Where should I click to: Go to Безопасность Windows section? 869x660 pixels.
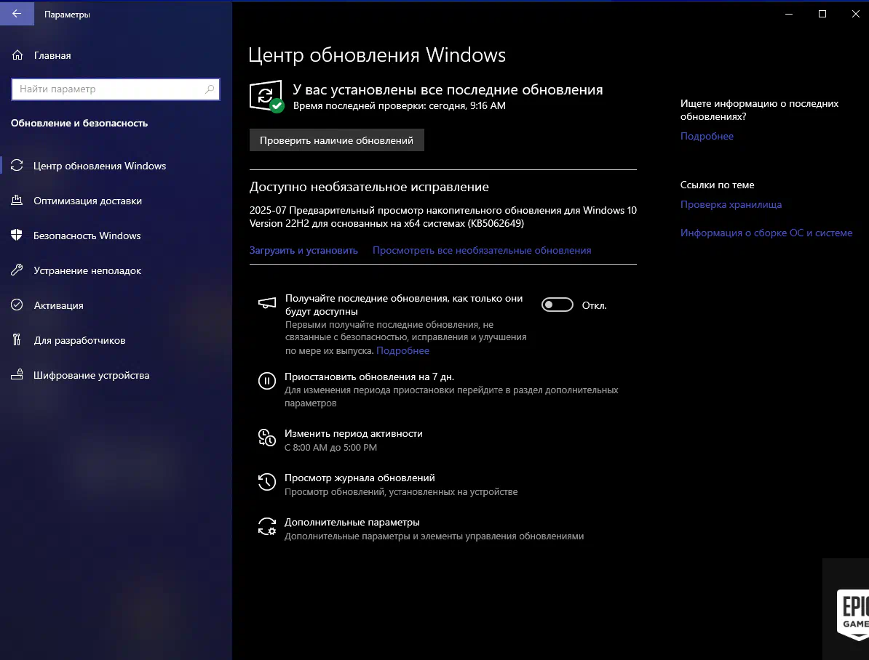pos(87,236)
